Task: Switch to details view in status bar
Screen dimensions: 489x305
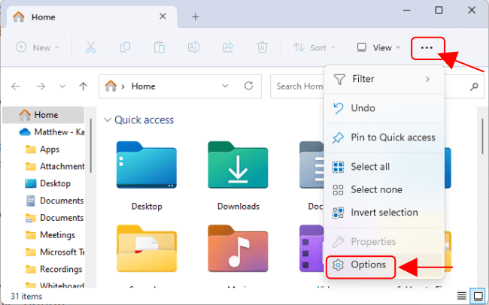Action: pyautogui.click(x=462, y=295)
